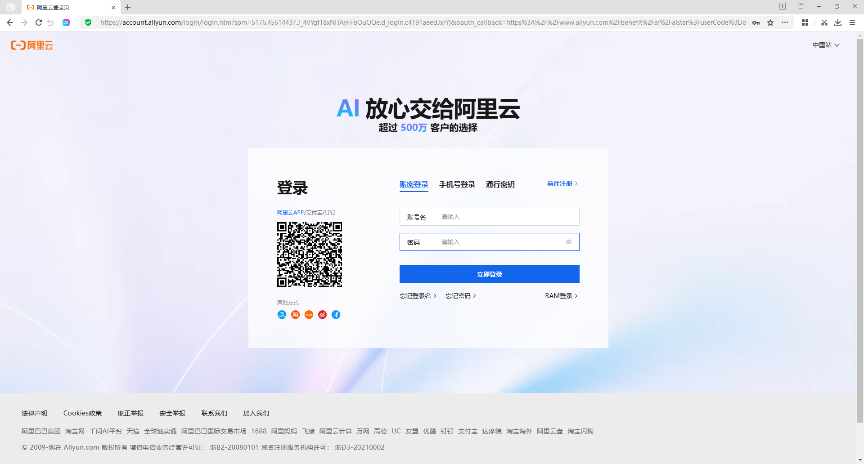Open a new tab with the plus button
The height and width of the screenshot is (464, 864).
point(128,7)
